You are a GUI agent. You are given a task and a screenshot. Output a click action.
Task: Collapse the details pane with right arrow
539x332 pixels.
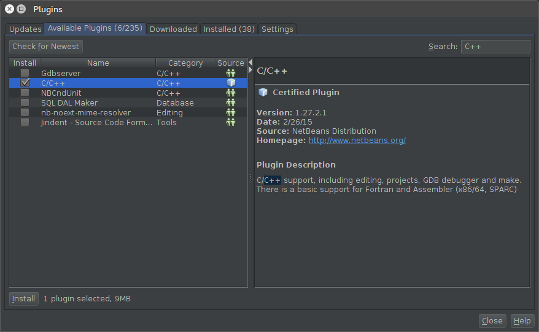250,70
